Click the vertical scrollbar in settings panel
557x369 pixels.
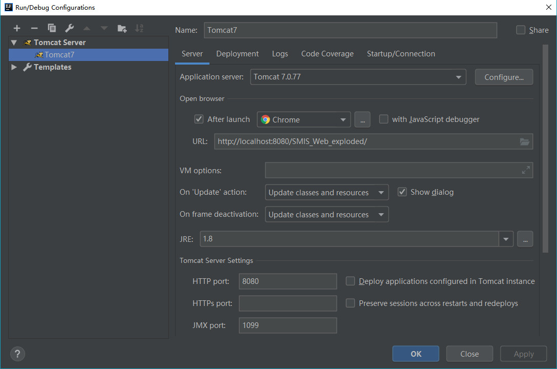click(x=546, y=149)
